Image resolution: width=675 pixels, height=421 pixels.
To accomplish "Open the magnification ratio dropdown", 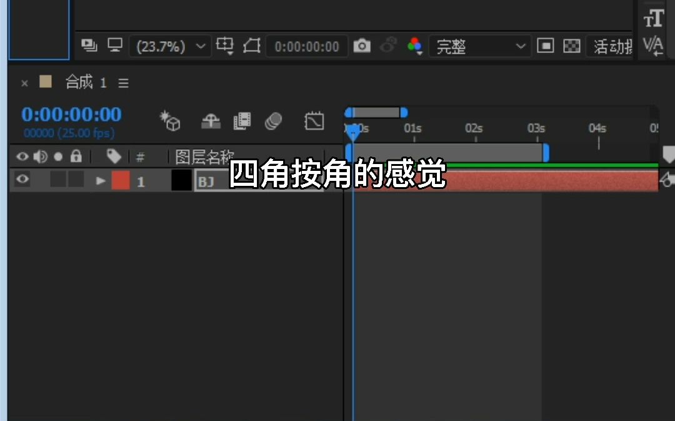I will pyautogui.click(x=169, y=45).
